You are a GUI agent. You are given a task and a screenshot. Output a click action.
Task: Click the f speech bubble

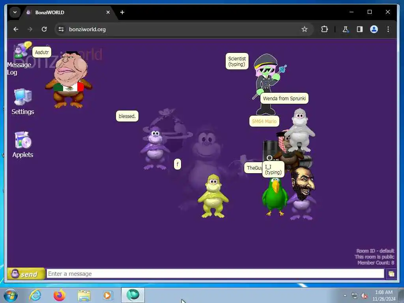(178, 164)
